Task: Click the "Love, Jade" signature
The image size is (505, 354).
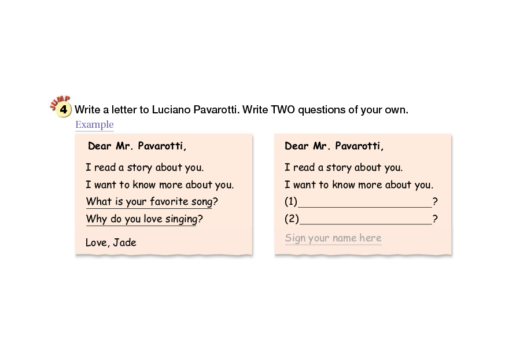Action: tap(111, 242)
